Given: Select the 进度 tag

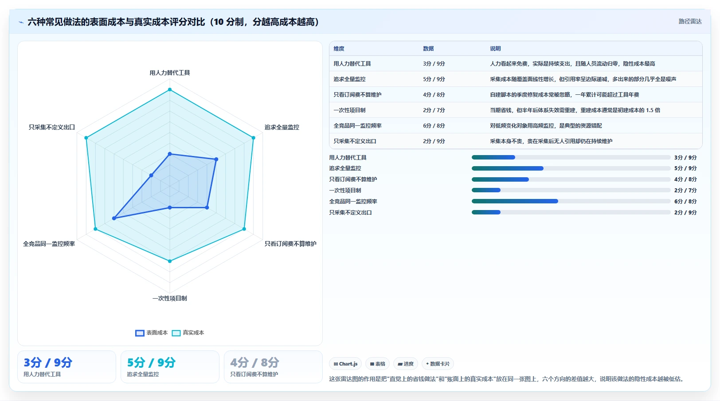Looking at the screenshot, I should coord(406,364).
